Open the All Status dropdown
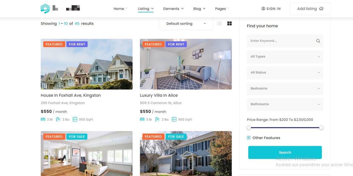The image size is (353, 176). [x=285, y=73]
